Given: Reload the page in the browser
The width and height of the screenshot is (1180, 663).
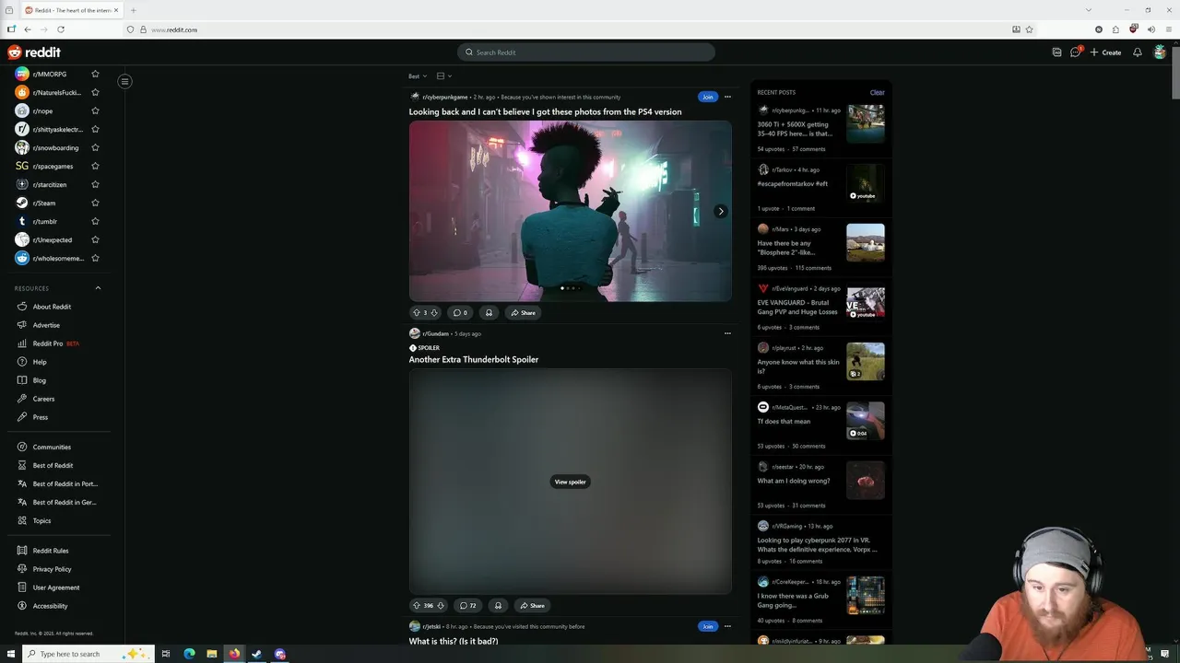Looking at the screenshot, I should pyautogui.click(x=61, y=29).
